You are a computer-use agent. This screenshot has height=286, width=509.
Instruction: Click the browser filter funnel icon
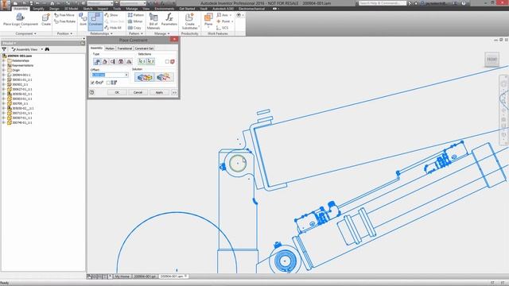click(x=4, y=49)
